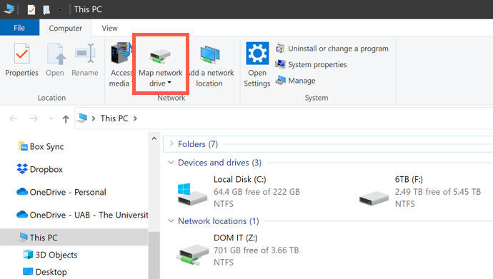
Task: Click the This PC title bar icon
Action: [9, 9]
